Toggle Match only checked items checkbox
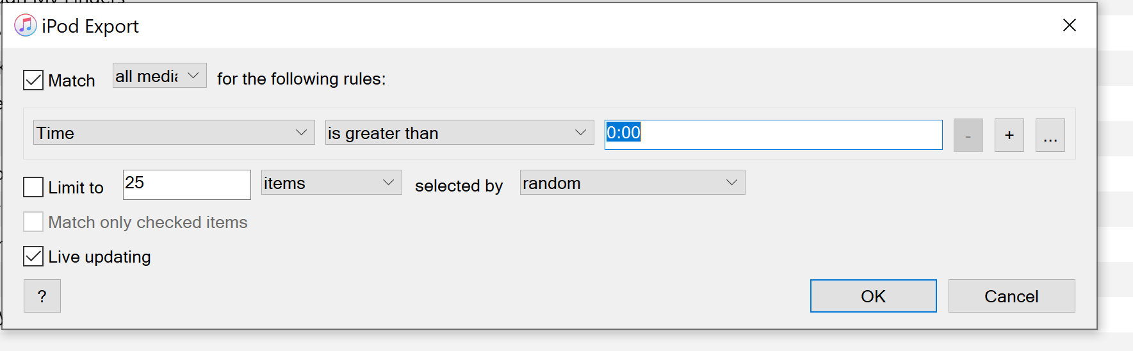This screenshot has height=351, width=1133. click(33, 222)
